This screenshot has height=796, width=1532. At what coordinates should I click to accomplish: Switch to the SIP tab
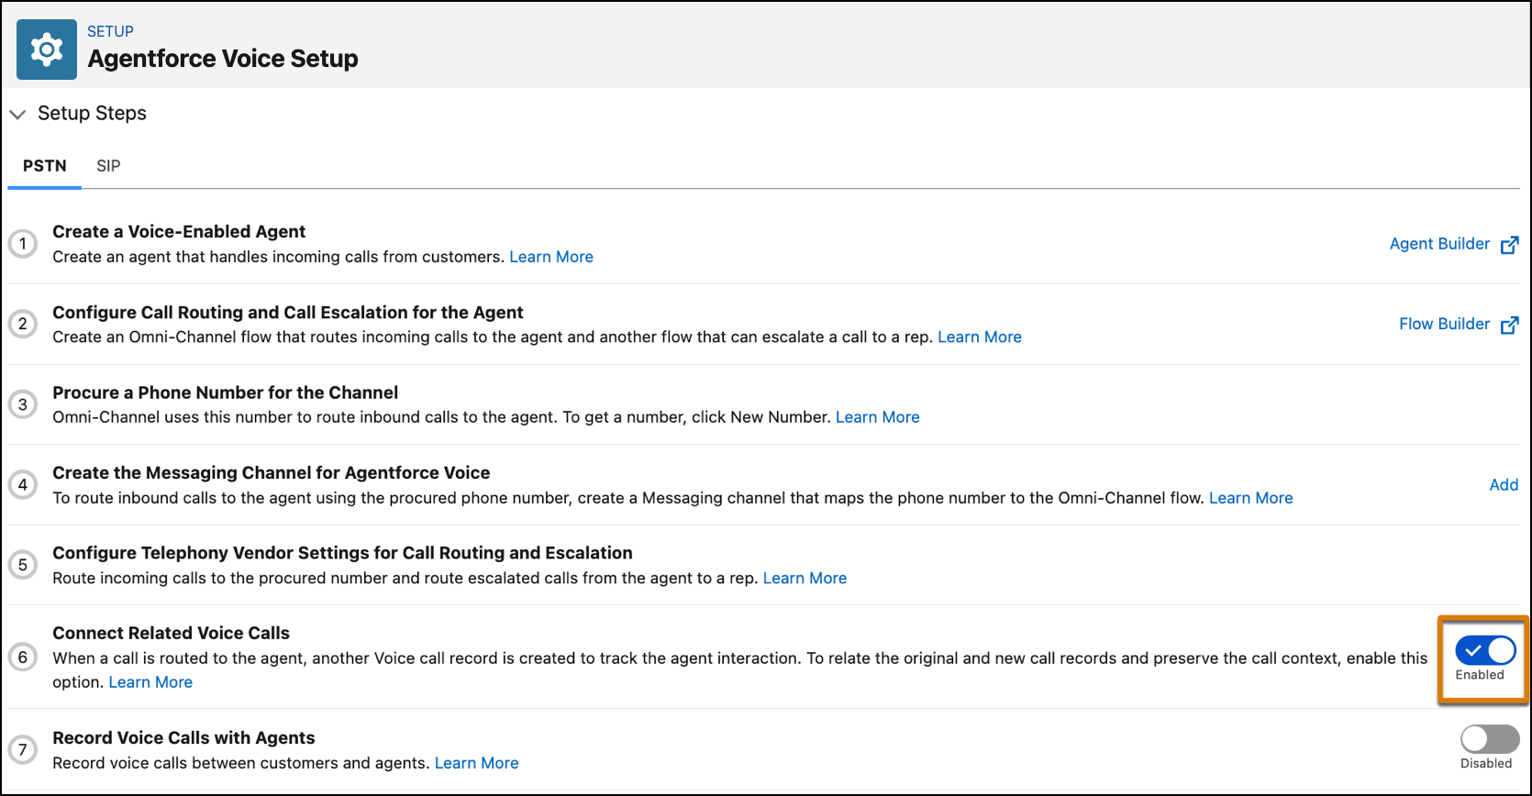pyautogui.click(x=108, y=166)
